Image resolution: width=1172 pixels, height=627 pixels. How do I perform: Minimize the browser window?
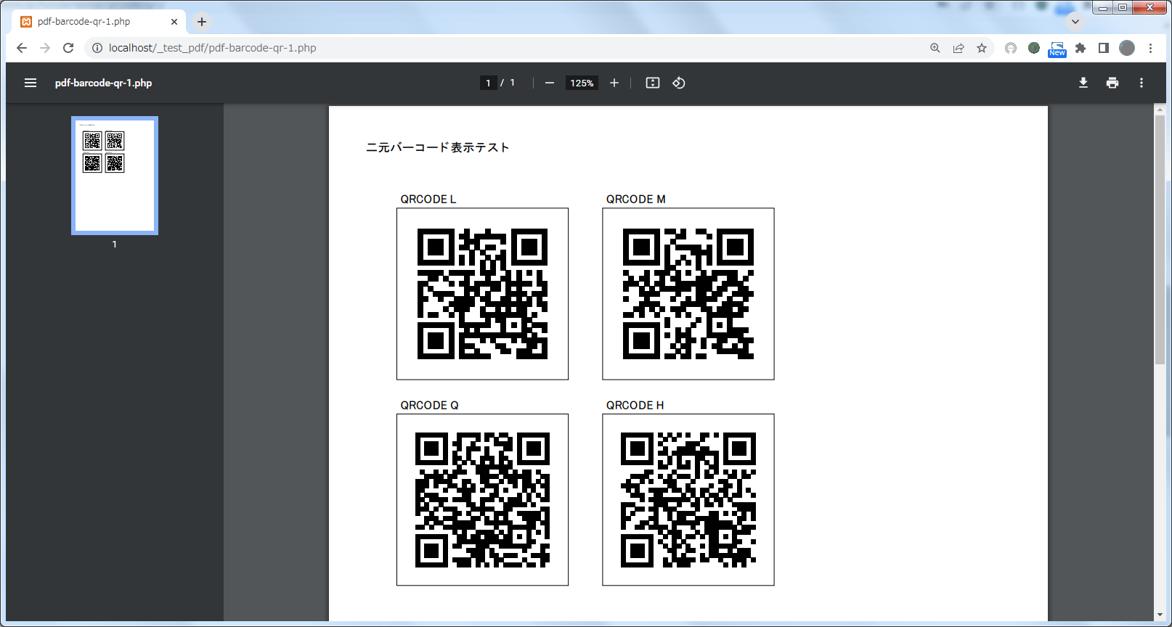[x=1103, y=8]
